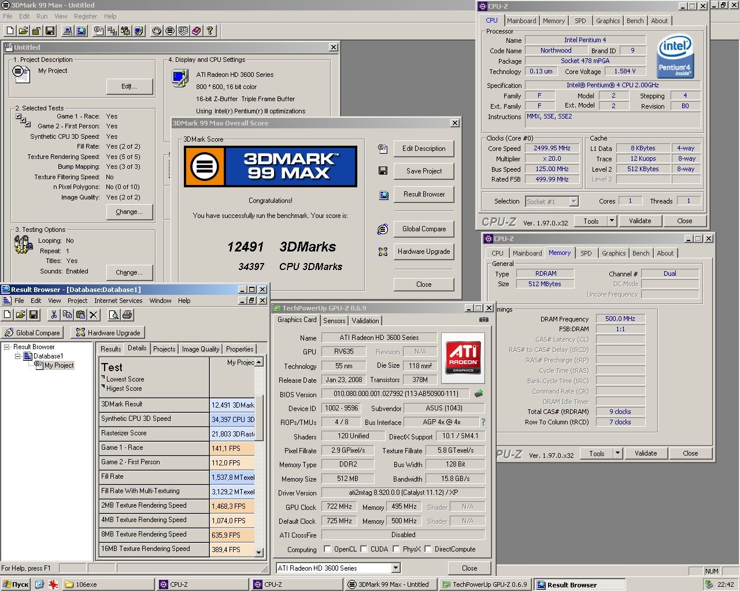The image size is (740, 592).
Task: Click Hardware Upgrade button in Result Browser toolbar
Action: (108, 333)
